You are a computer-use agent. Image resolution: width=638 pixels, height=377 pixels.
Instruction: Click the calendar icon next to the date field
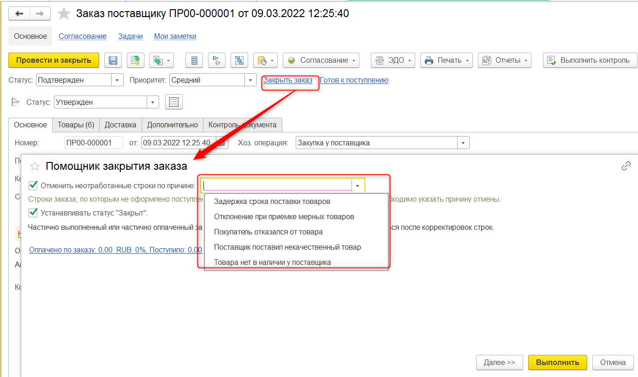pos(222,143)
